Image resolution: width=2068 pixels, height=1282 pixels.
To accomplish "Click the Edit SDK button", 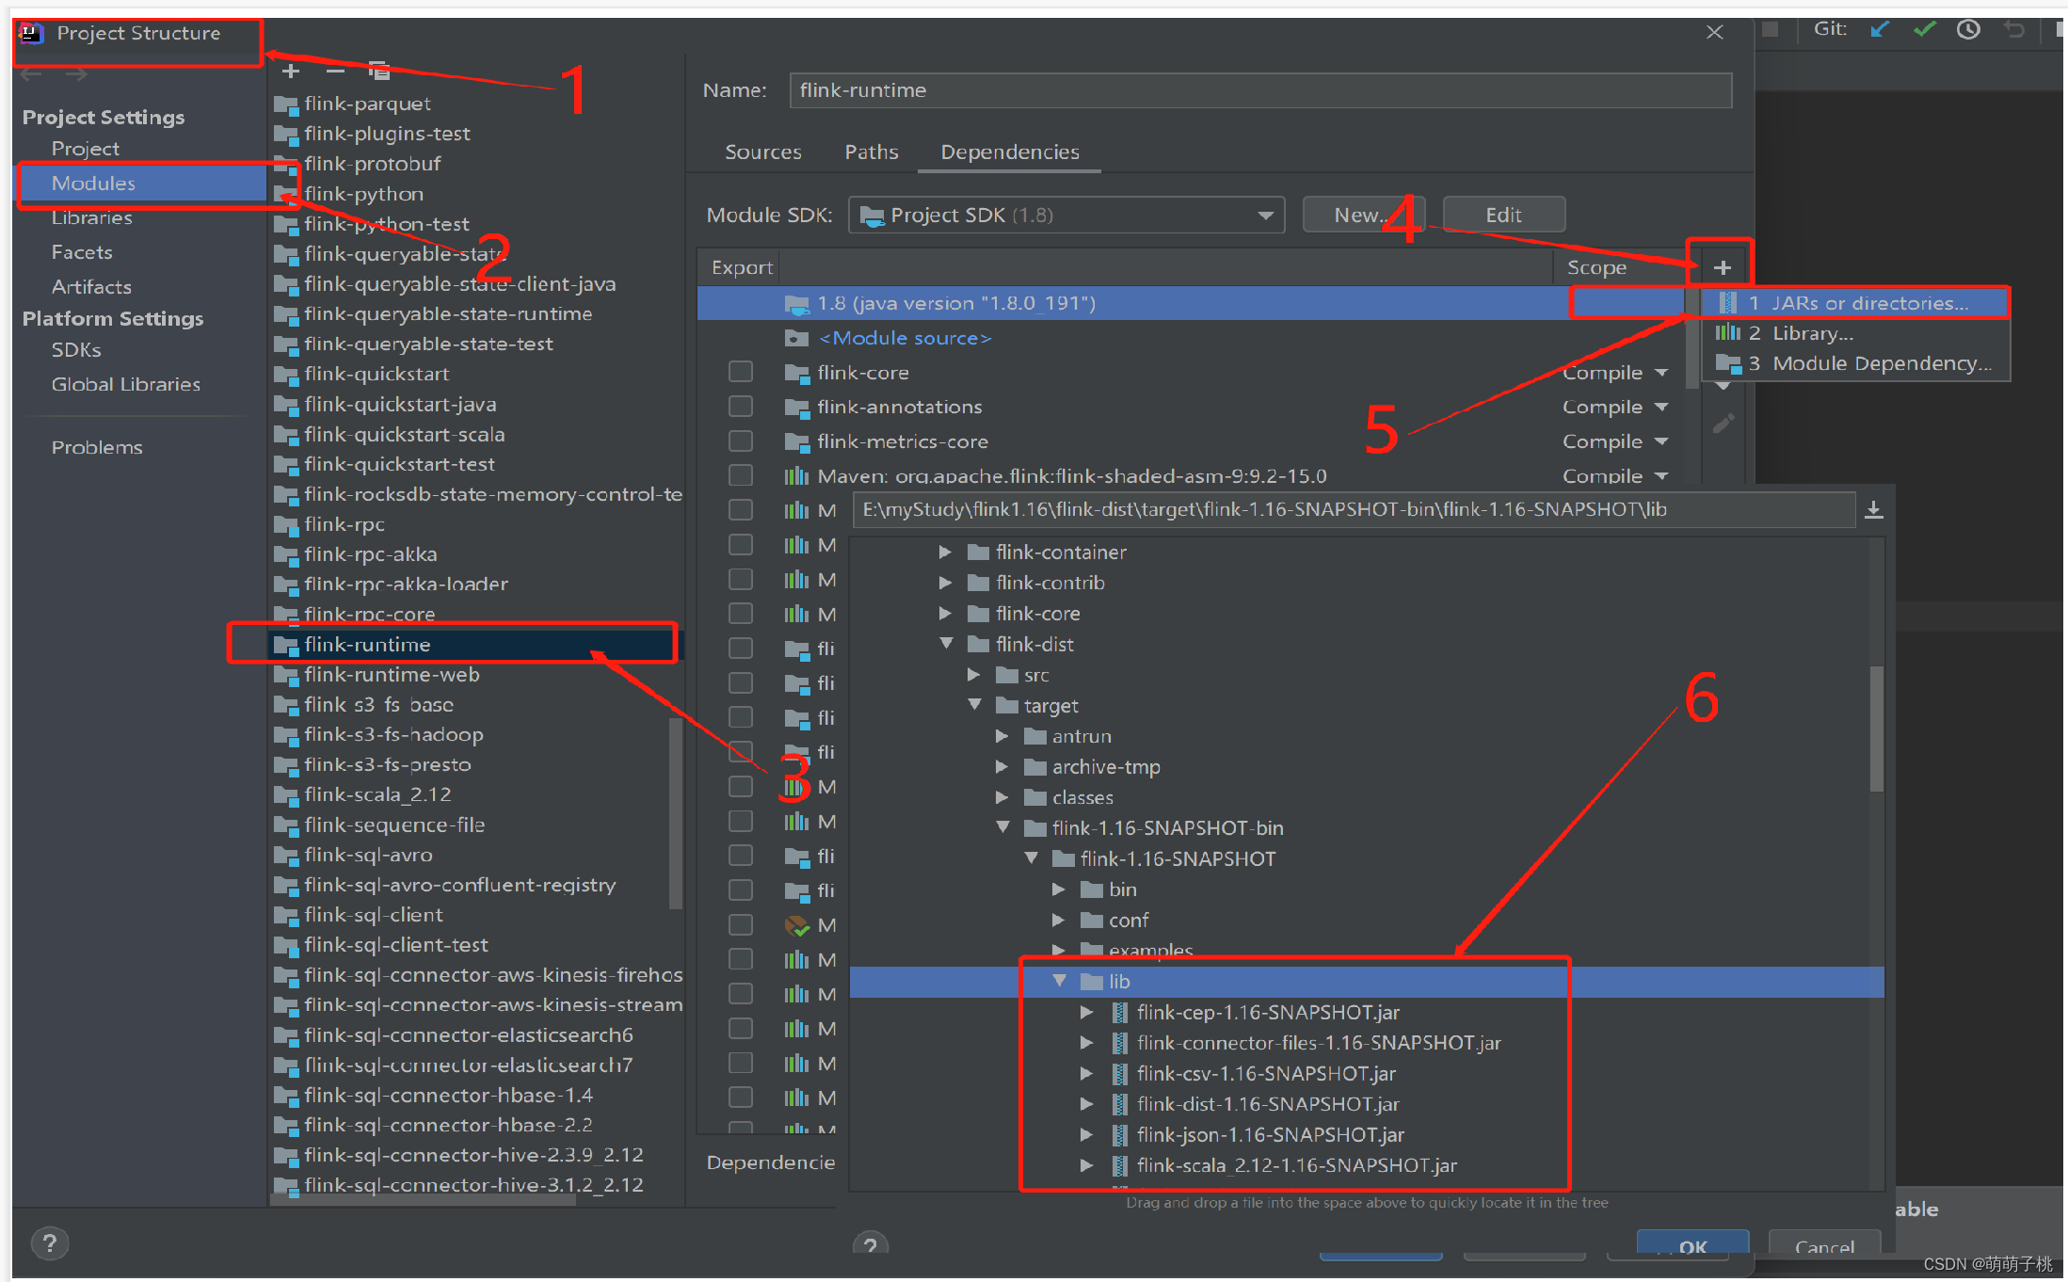I will (1503, 215).
